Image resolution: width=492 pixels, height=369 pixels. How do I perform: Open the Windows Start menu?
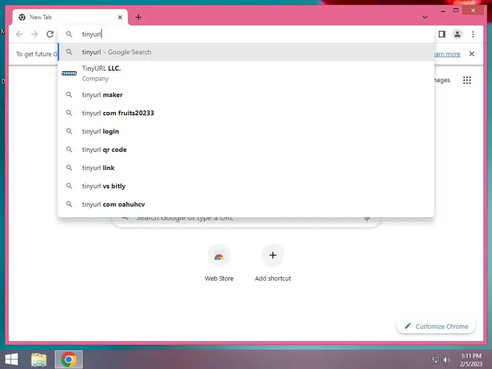[12, 359]
